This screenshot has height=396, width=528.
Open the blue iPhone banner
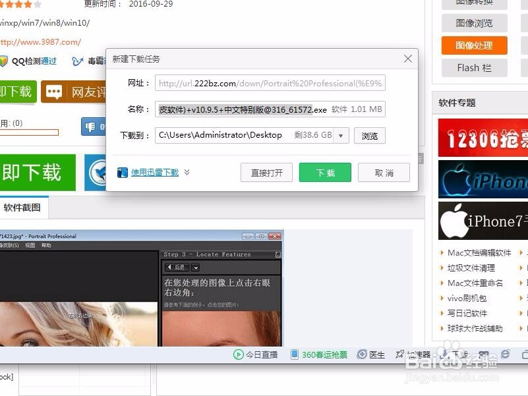(x=483, y=179)
